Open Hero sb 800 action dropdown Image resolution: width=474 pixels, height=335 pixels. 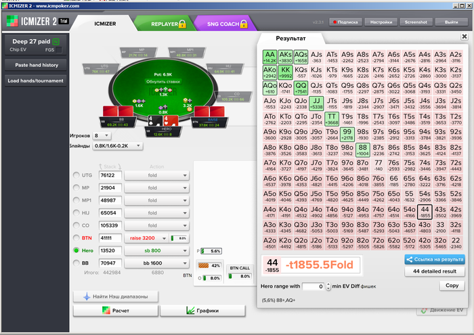point(156,250)
